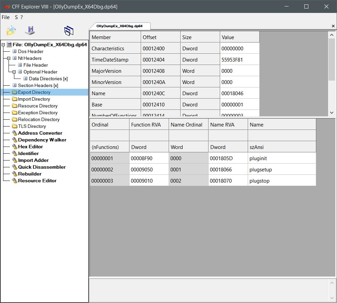Maximize the CFF Explorer window
The width and height of the screenshot is (337, 303).
coord(306,7)
